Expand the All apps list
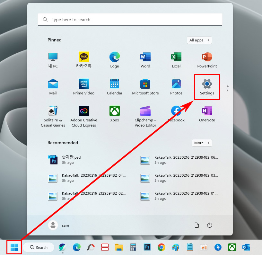This screenshot has width=262, height=255. (199, 40)
